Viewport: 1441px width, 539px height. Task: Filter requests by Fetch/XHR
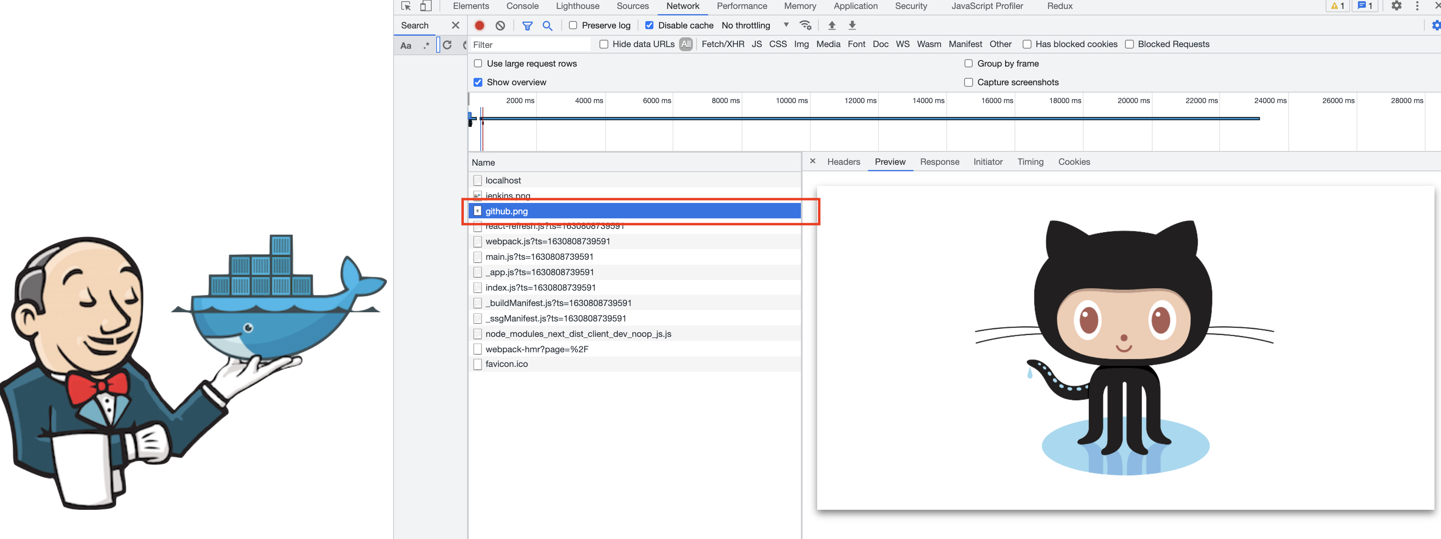pyautogui.click(x=722, y=44)
